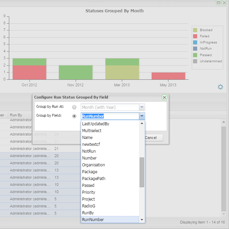The image size is (229, 229).
Task: Toggle the InProgress legend swatch
Action: pyautogui.click(x=195, y=42)
